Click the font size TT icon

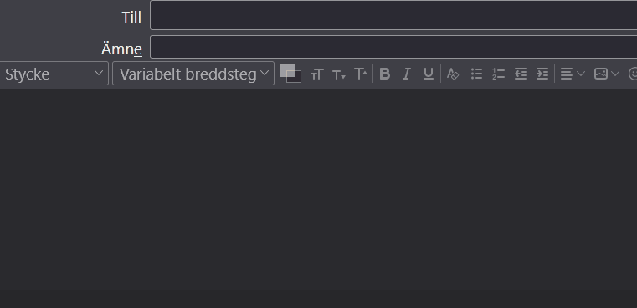317,74
